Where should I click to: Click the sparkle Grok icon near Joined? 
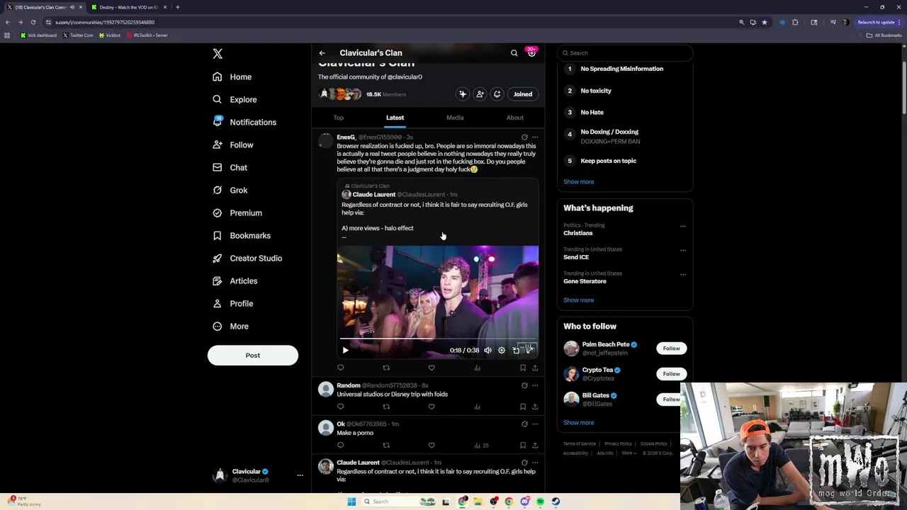tap(463, 94)
